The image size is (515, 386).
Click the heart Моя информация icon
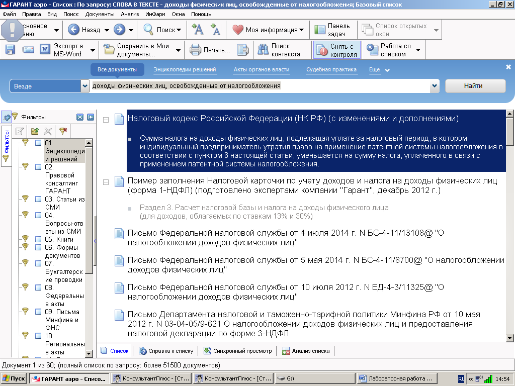pos(238,30)
